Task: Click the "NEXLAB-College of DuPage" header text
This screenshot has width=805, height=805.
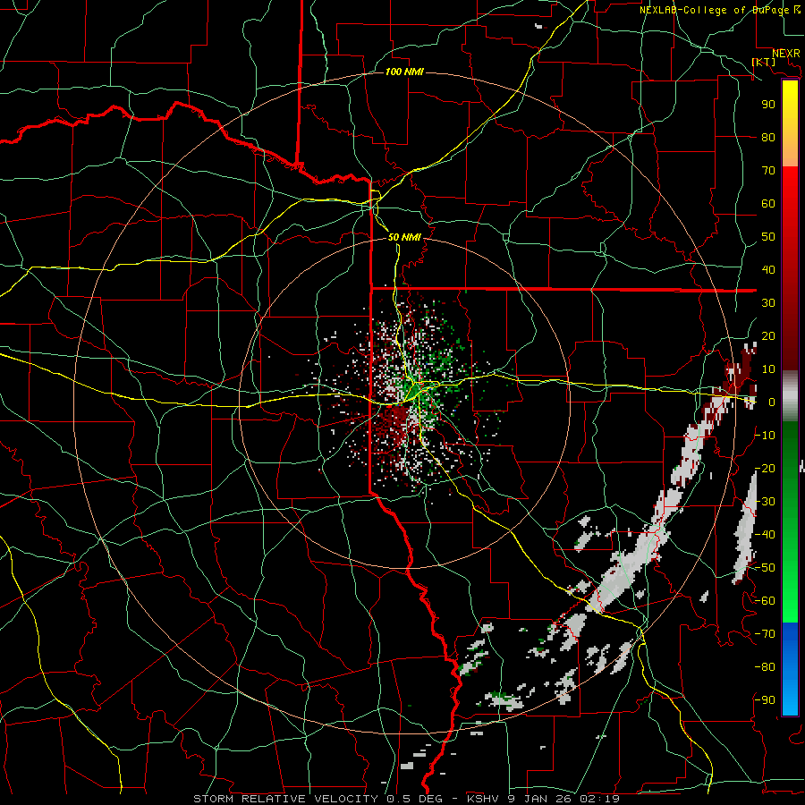Action: coord(715,10)
